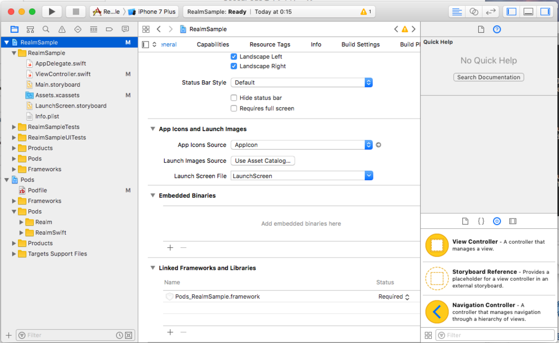559x343 pixels.
Task: Switch to the Info tab
Action: coord(316,45)
